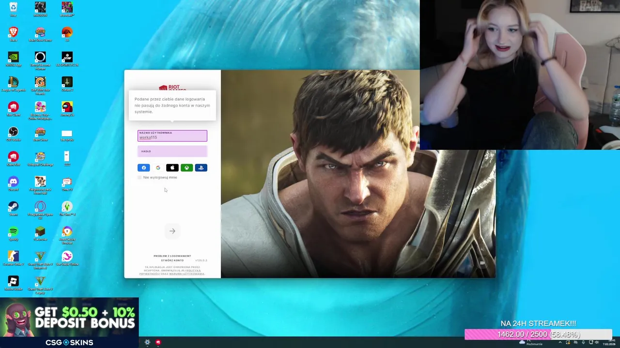620x348 pixels.
Task: Launch the EA SPORTS FC 26 shortcut
Action: (x=67, y=59)
